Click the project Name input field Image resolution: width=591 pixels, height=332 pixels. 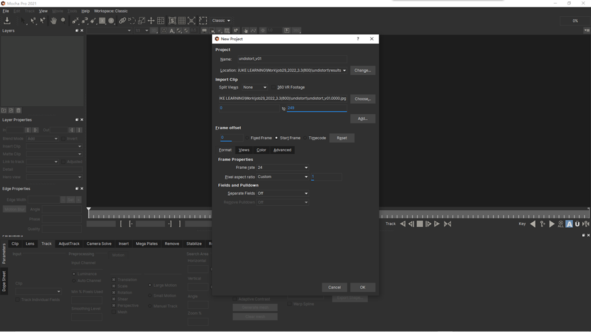290,59
